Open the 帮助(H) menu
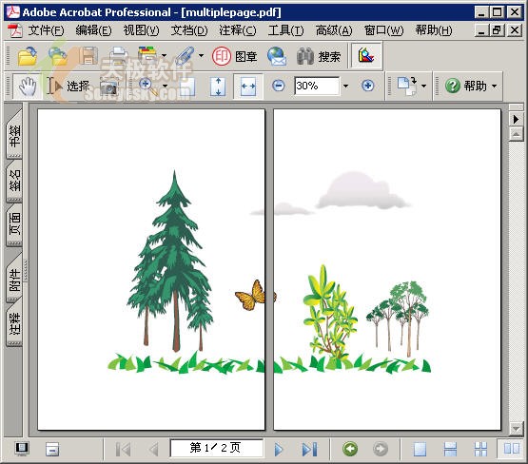528x464 pixels. point(434,30)
